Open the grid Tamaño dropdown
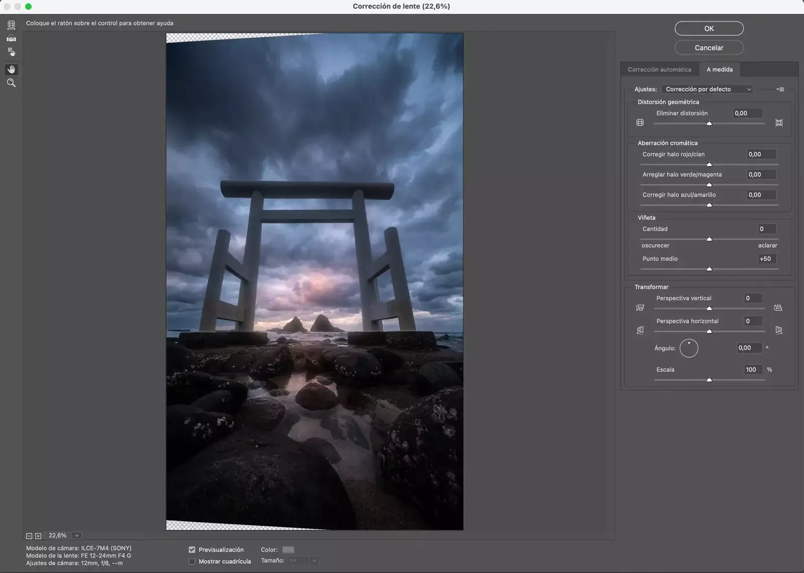The width and height of the screenshot is (804, 573). click(x=314, y=560)
